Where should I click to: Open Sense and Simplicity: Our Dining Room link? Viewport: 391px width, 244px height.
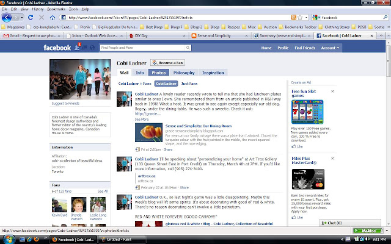tap(199, 126)
